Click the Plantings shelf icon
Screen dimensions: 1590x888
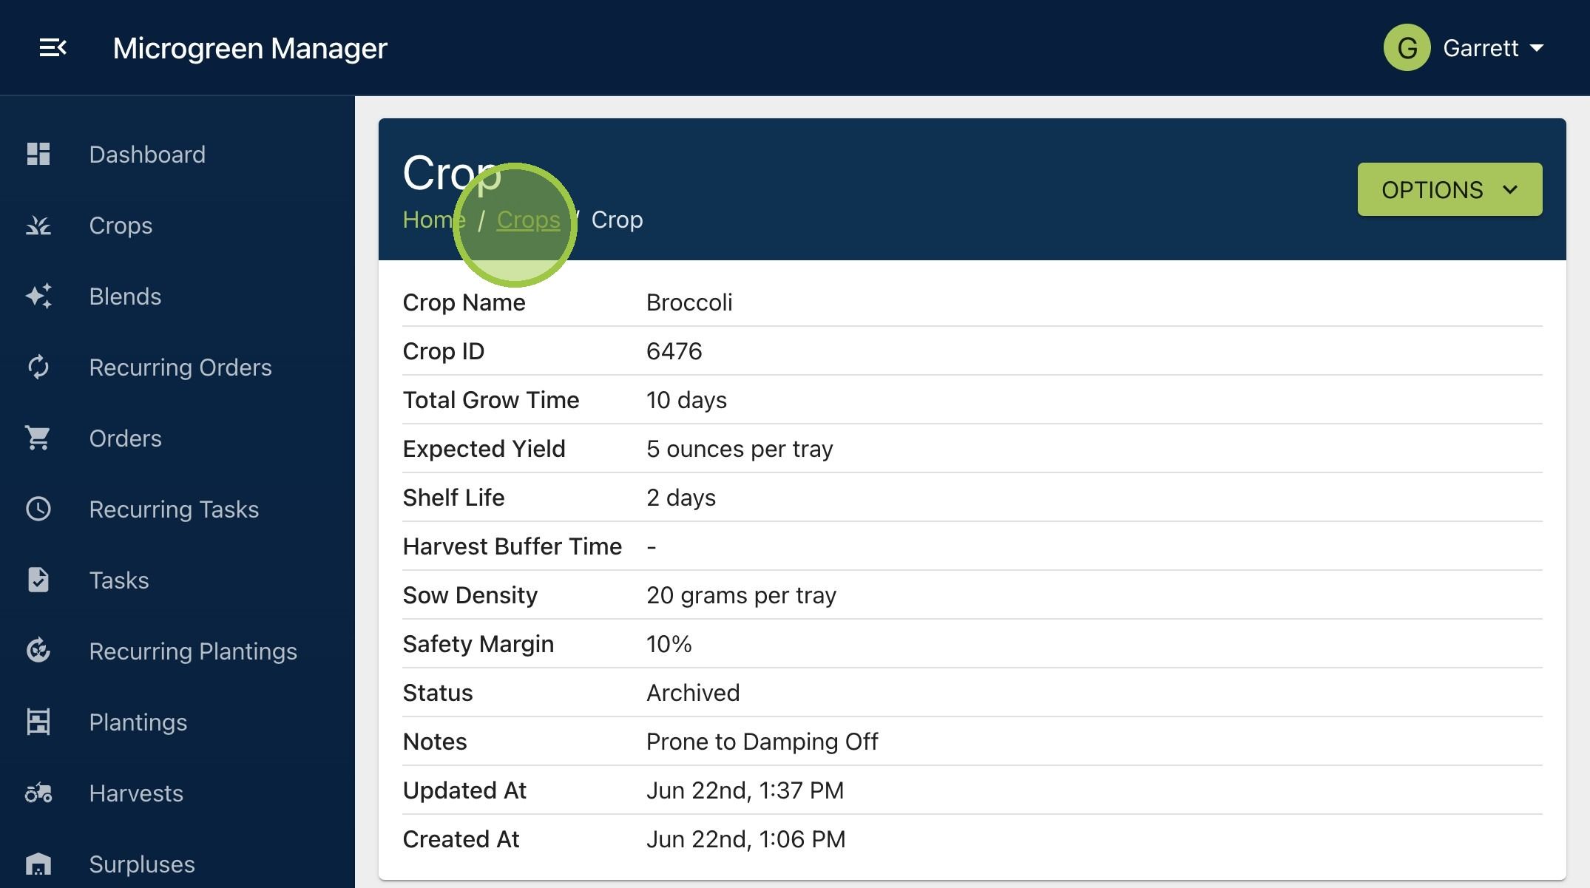(38, 722)
